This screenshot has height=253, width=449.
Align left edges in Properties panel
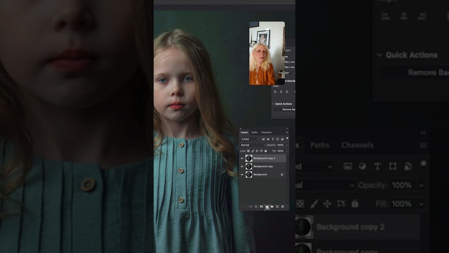[x=275, y=92]
